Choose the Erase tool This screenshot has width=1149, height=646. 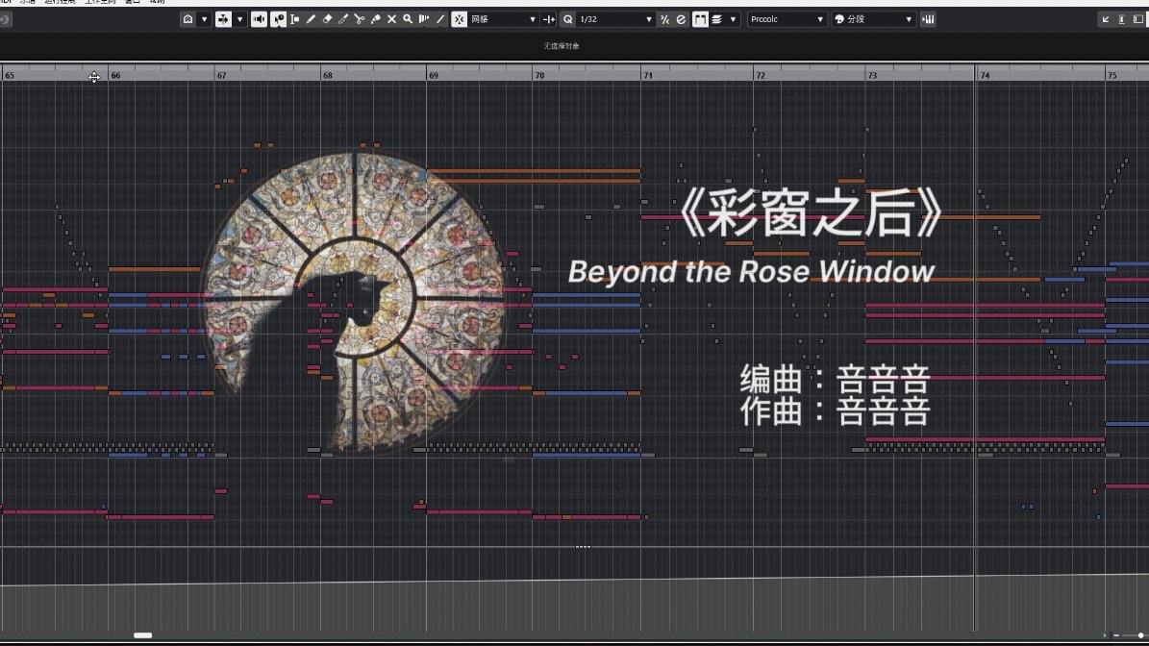point(327,20)
